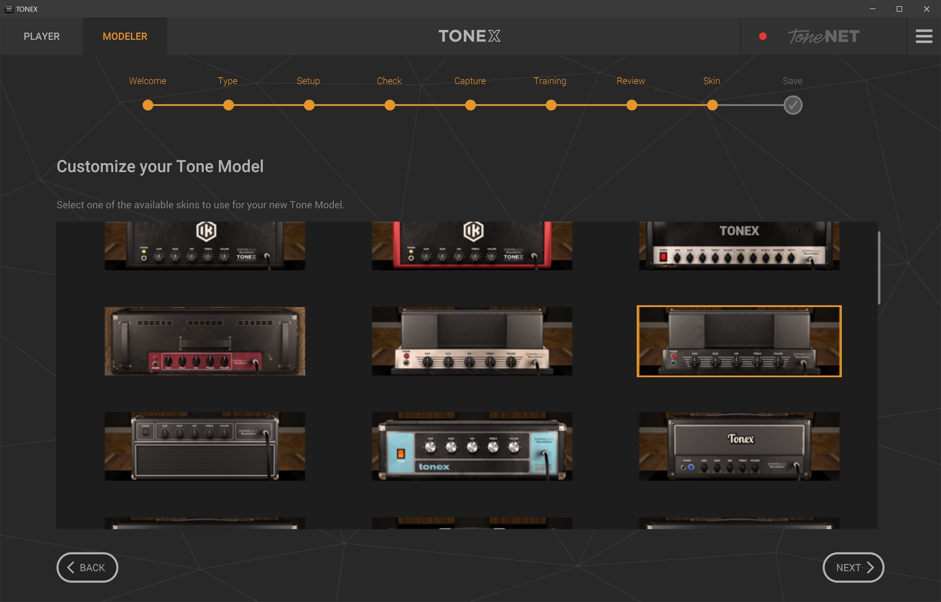Screen dimensions: 941x602
Task: Choose the silver panel tube amp skin
Action: click(x=472, y=341)
